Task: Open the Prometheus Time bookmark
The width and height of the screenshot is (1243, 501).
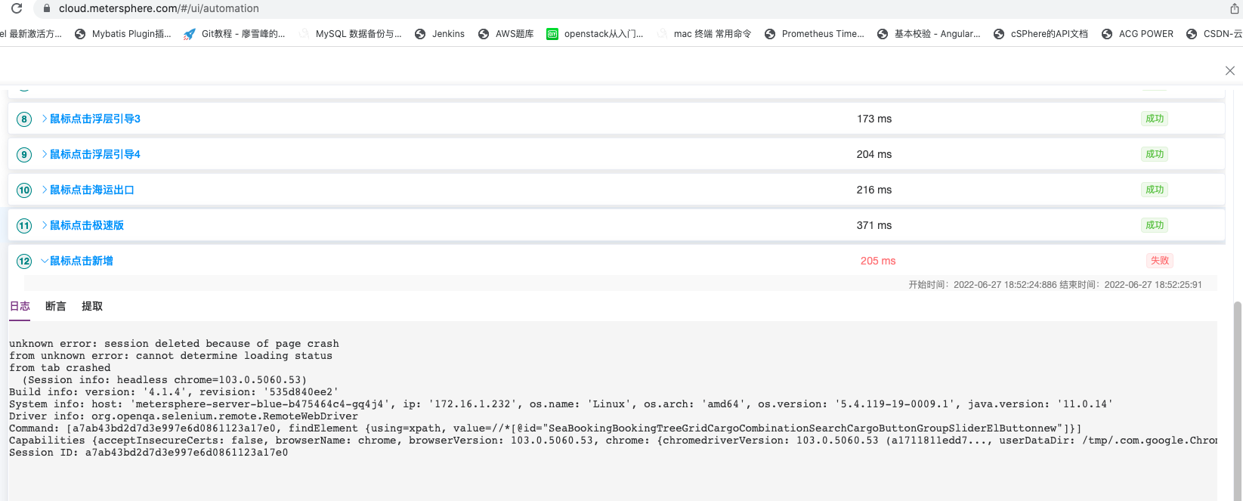Action: pyautogui.click(x=815, y=34)
